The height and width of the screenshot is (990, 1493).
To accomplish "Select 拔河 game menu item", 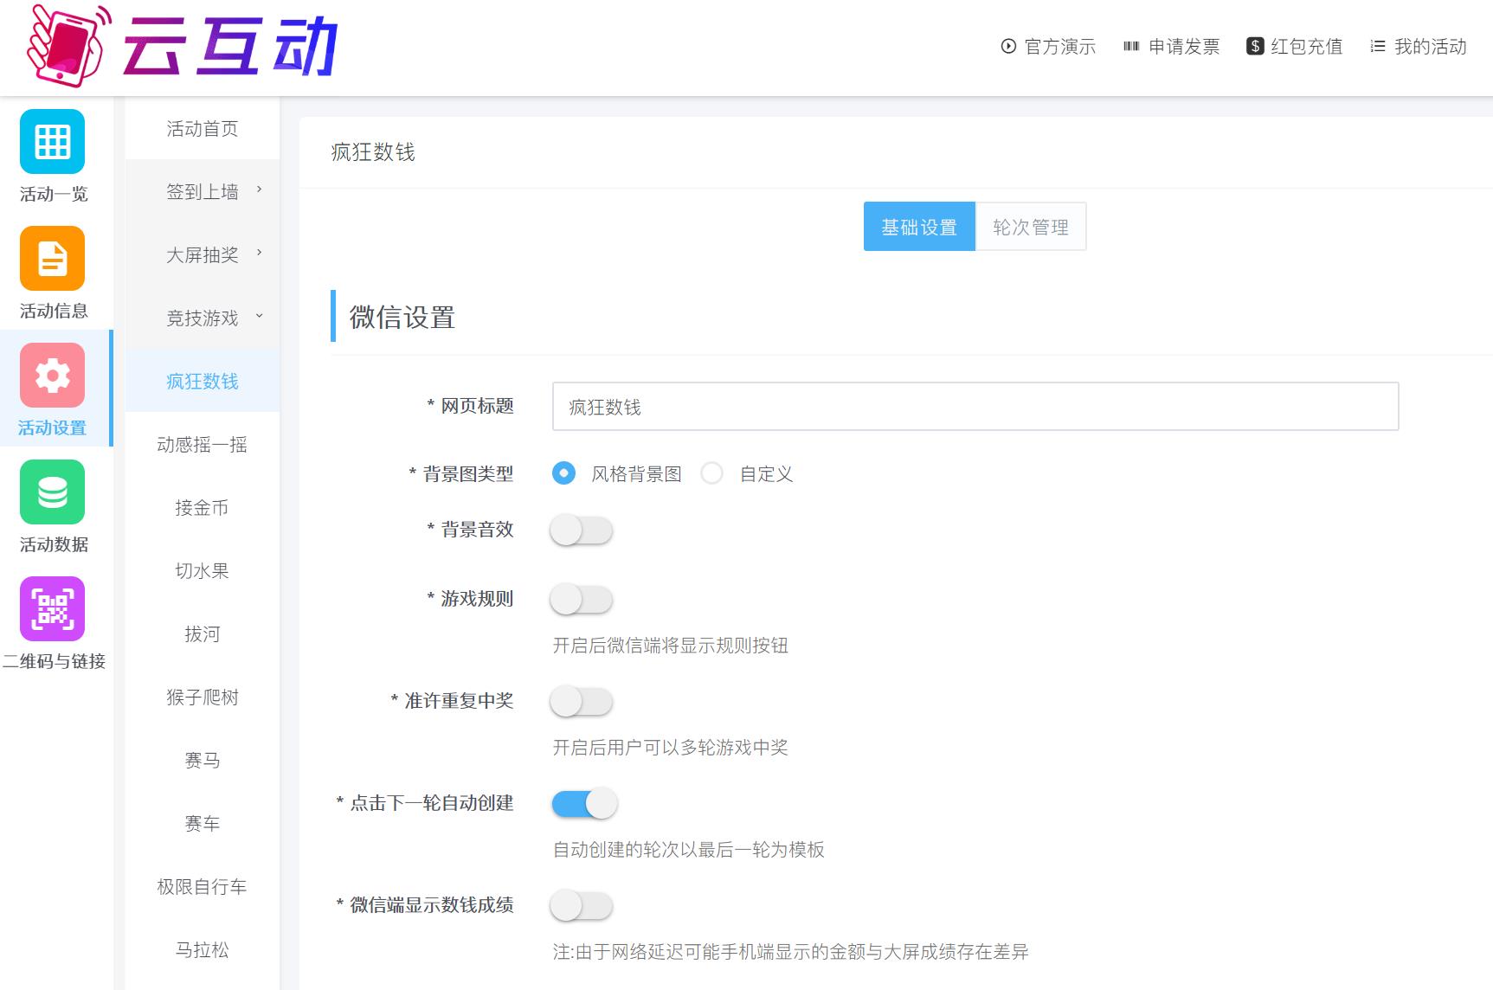I will click(203, 634).
